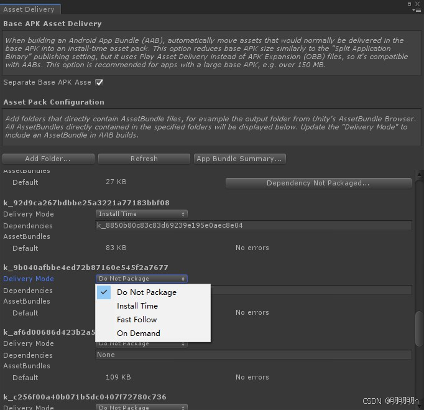Switch to the Asset Delivery tab
Screen dimensions: 424x410
pos(29,9)
